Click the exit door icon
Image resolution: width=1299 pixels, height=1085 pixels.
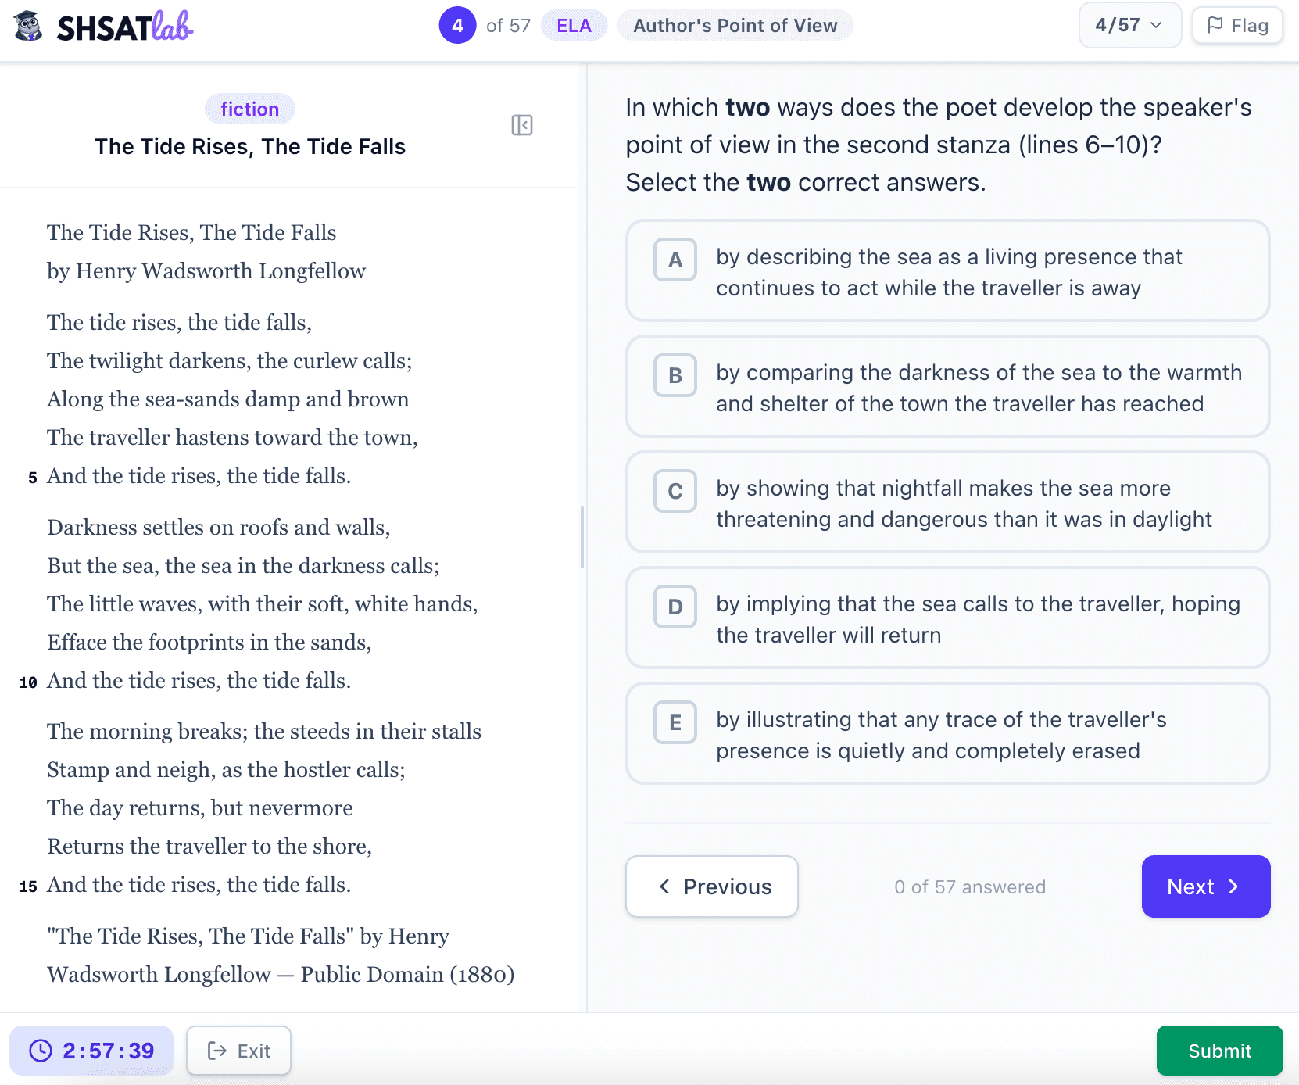pos(217,1051)
